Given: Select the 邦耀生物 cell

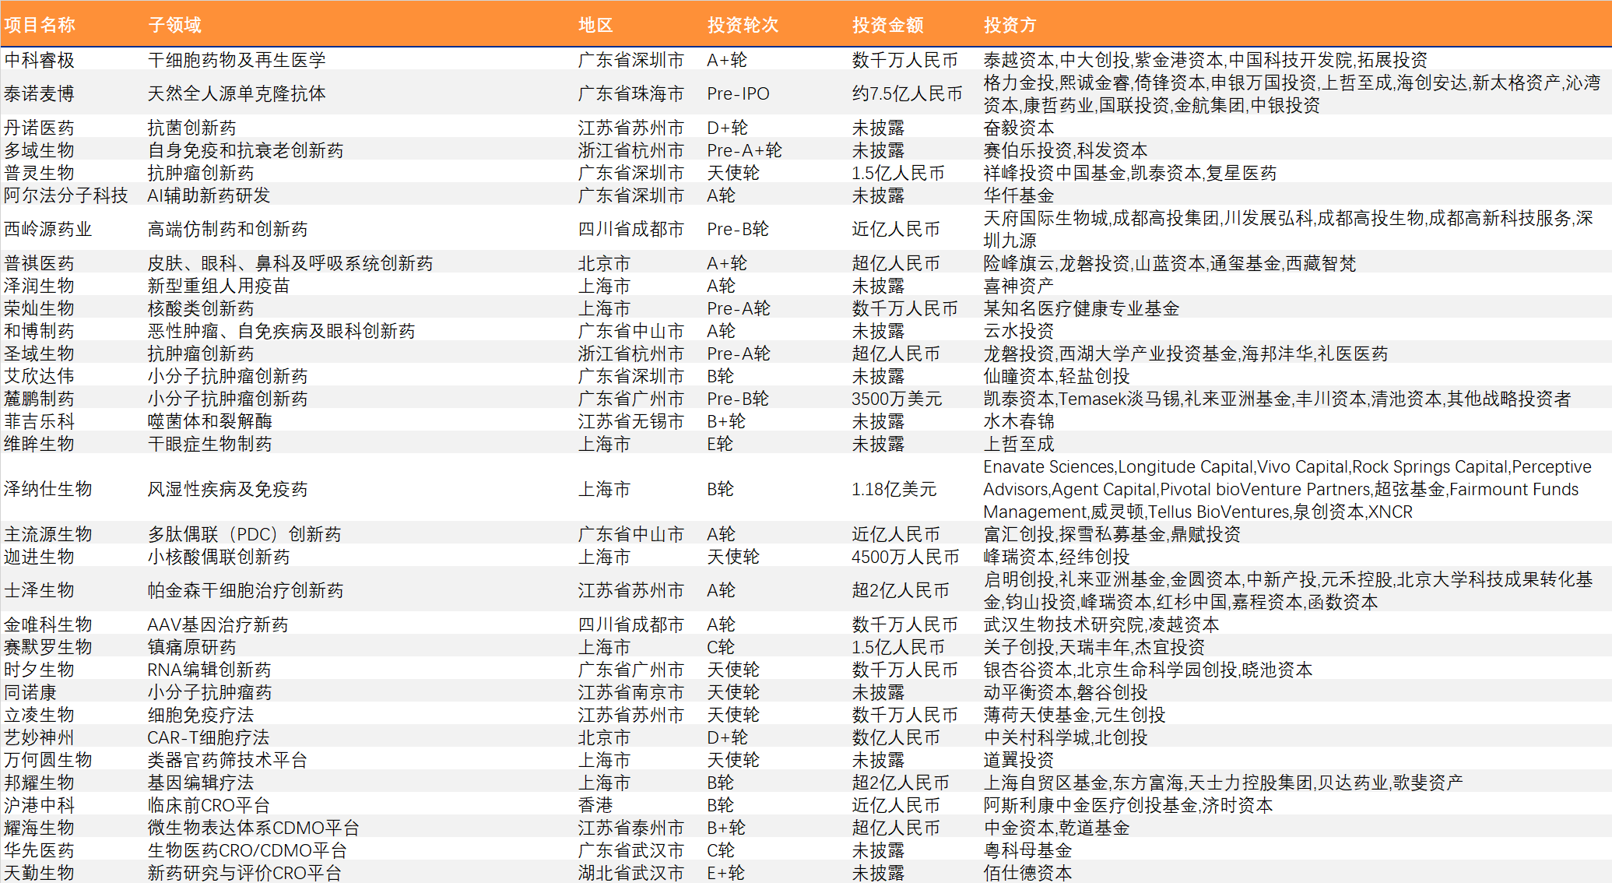Looking at the screenshot, I should pos(40,783).
